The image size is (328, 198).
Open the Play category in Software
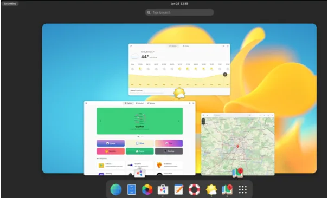tap(169, 143)
